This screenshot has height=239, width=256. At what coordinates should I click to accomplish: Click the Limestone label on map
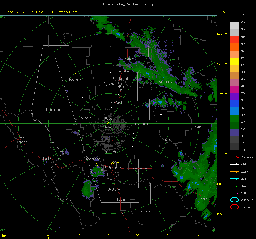54,110
